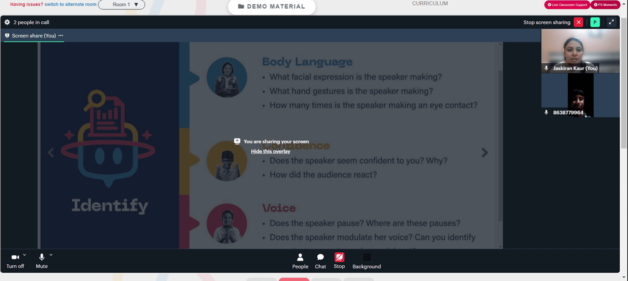Click Stop screen share in bottom bar
Viewport: 628px width, 281px height.
click(339, 262)
